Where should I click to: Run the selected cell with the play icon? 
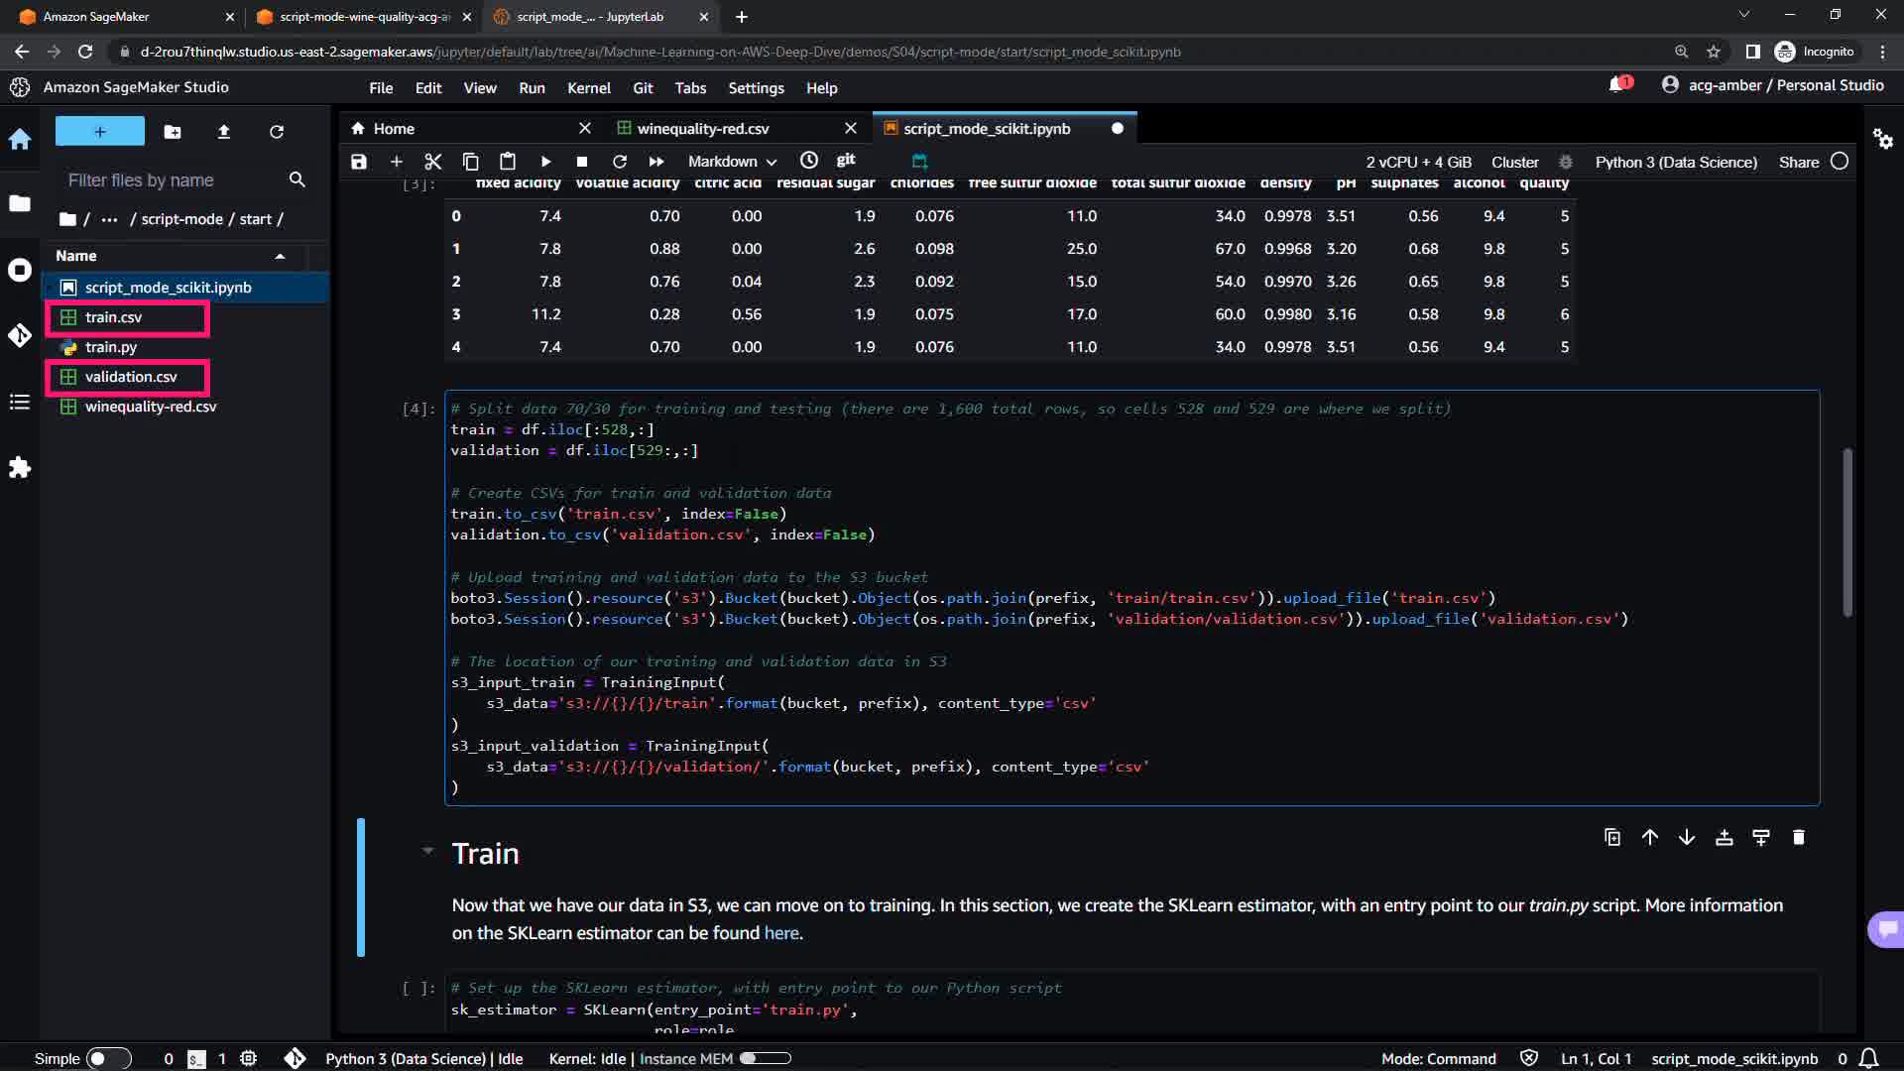pyautogui.click(x=545, y=162)
